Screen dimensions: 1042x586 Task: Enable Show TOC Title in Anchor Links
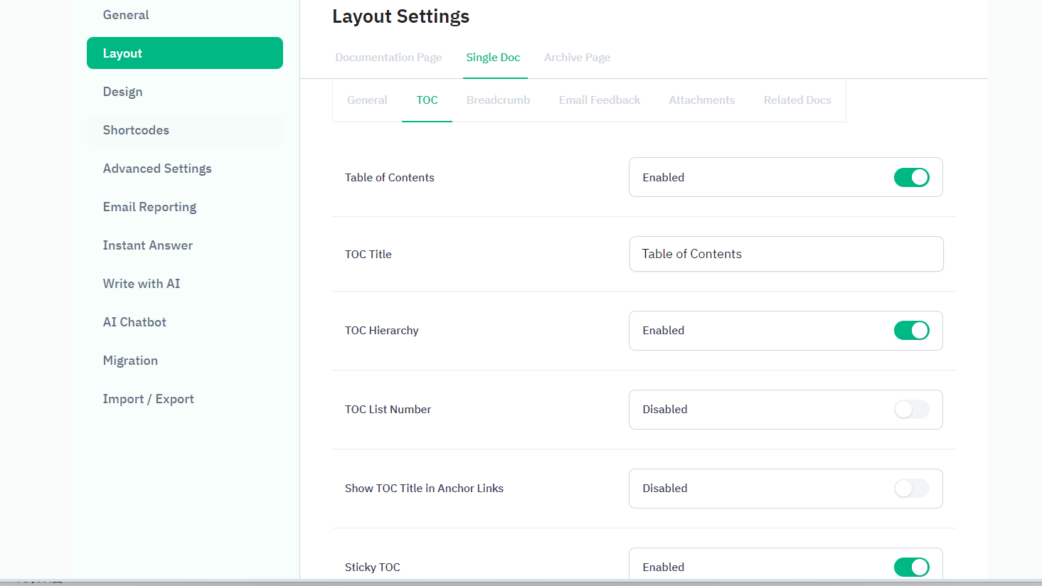pyautogui.click(x=911, y=488)
